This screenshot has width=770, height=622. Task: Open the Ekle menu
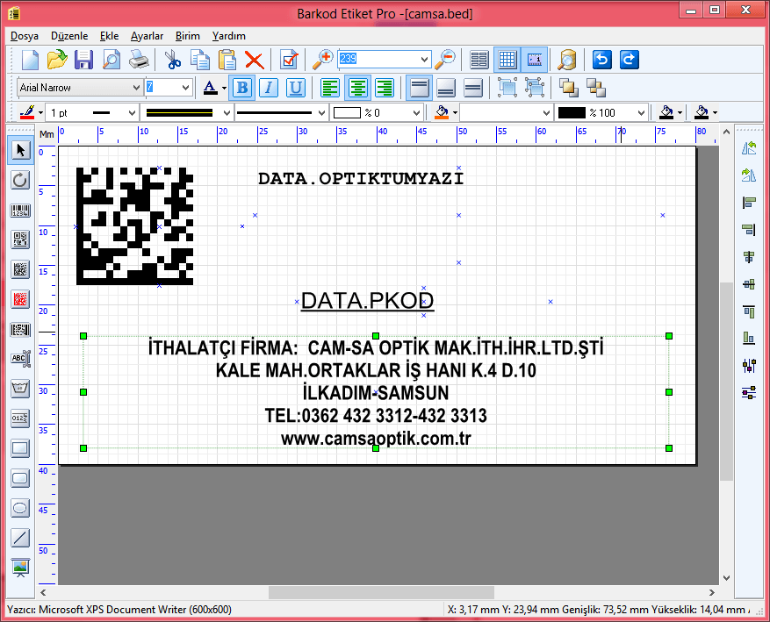tap(109, 36)
